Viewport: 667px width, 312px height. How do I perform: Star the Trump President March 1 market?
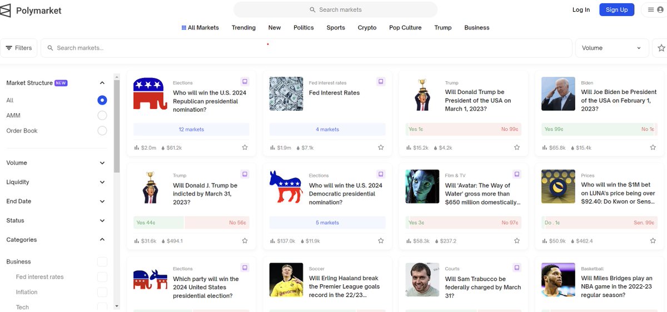coord(517,147)
